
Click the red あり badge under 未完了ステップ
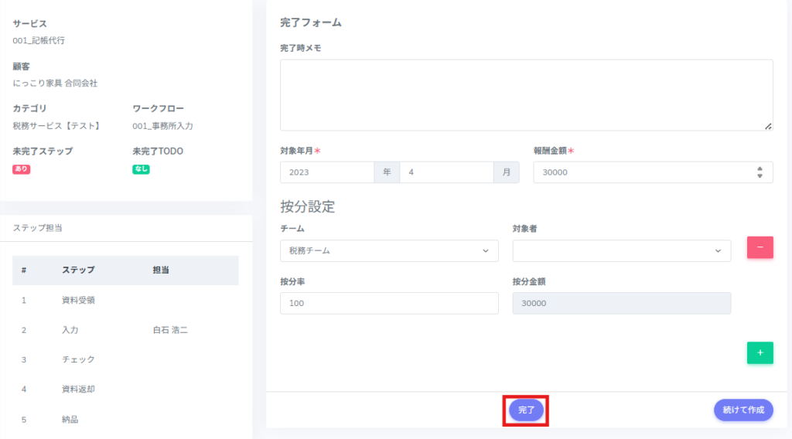coord(22,169)
